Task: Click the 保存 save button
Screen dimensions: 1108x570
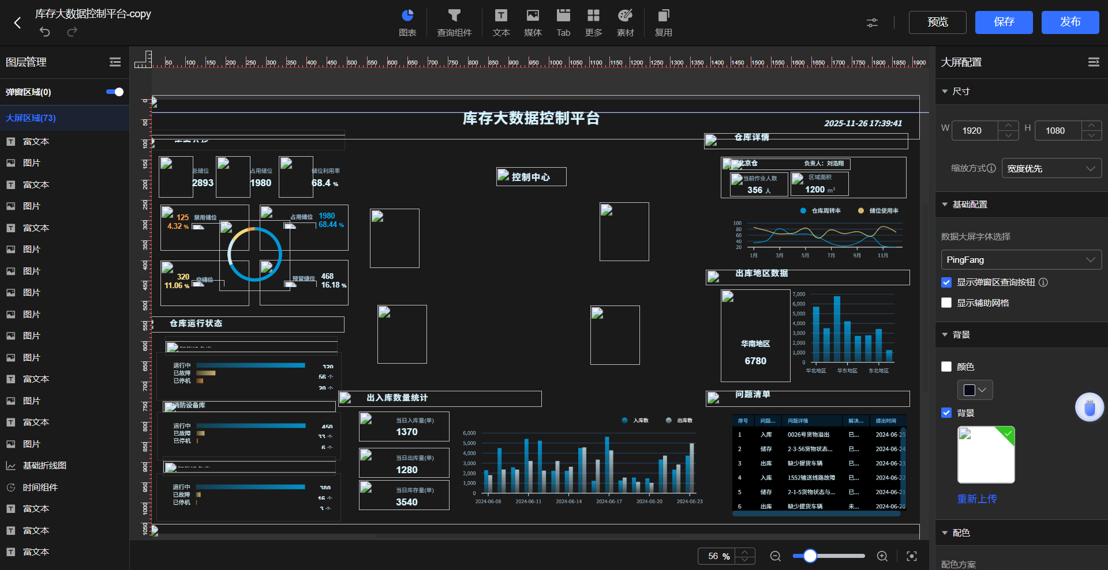Action: 1004,22
